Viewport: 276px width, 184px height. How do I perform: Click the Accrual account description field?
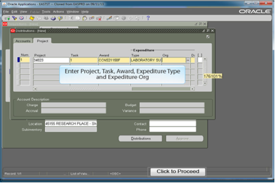pyautogui.click(x=74, y=111)
